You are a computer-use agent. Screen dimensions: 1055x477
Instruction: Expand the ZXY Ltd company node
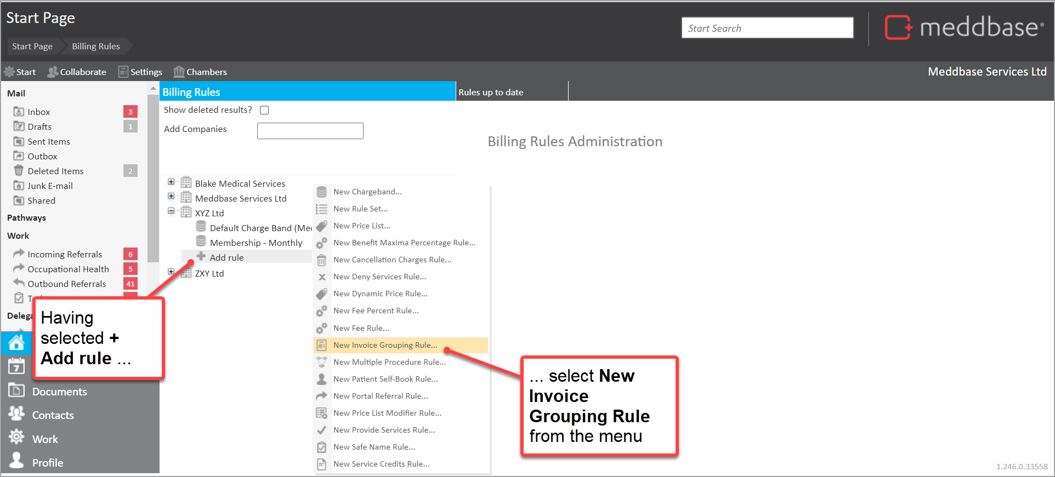click(x=171, y=272)
